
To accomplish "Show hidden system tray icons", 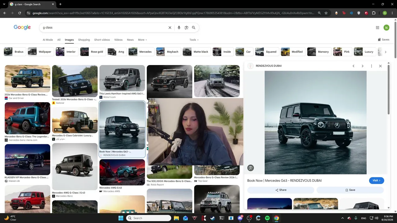I will point(342,218).
